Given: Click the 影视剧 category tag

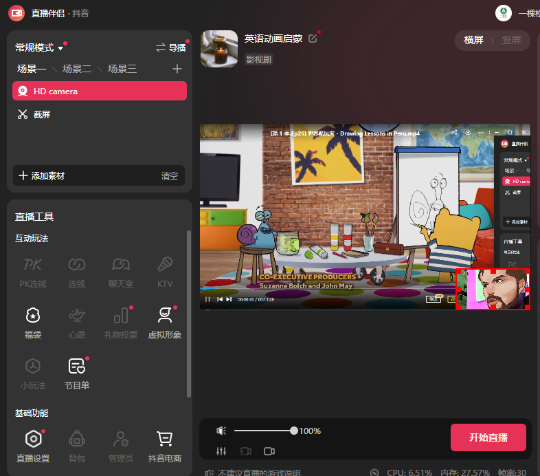Looking at the screenshot, I should pyautogui.click(x=258, y=59).
